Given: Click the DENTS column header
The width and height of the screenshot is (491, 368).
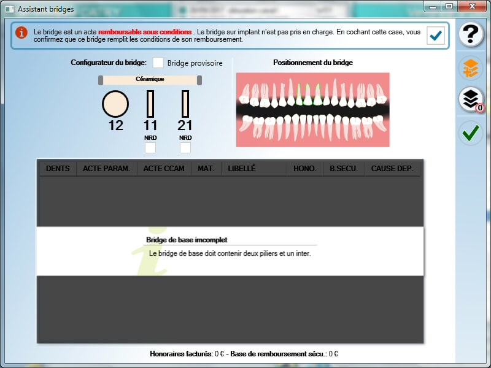Looking at the screenshot, I should point(58,169).
